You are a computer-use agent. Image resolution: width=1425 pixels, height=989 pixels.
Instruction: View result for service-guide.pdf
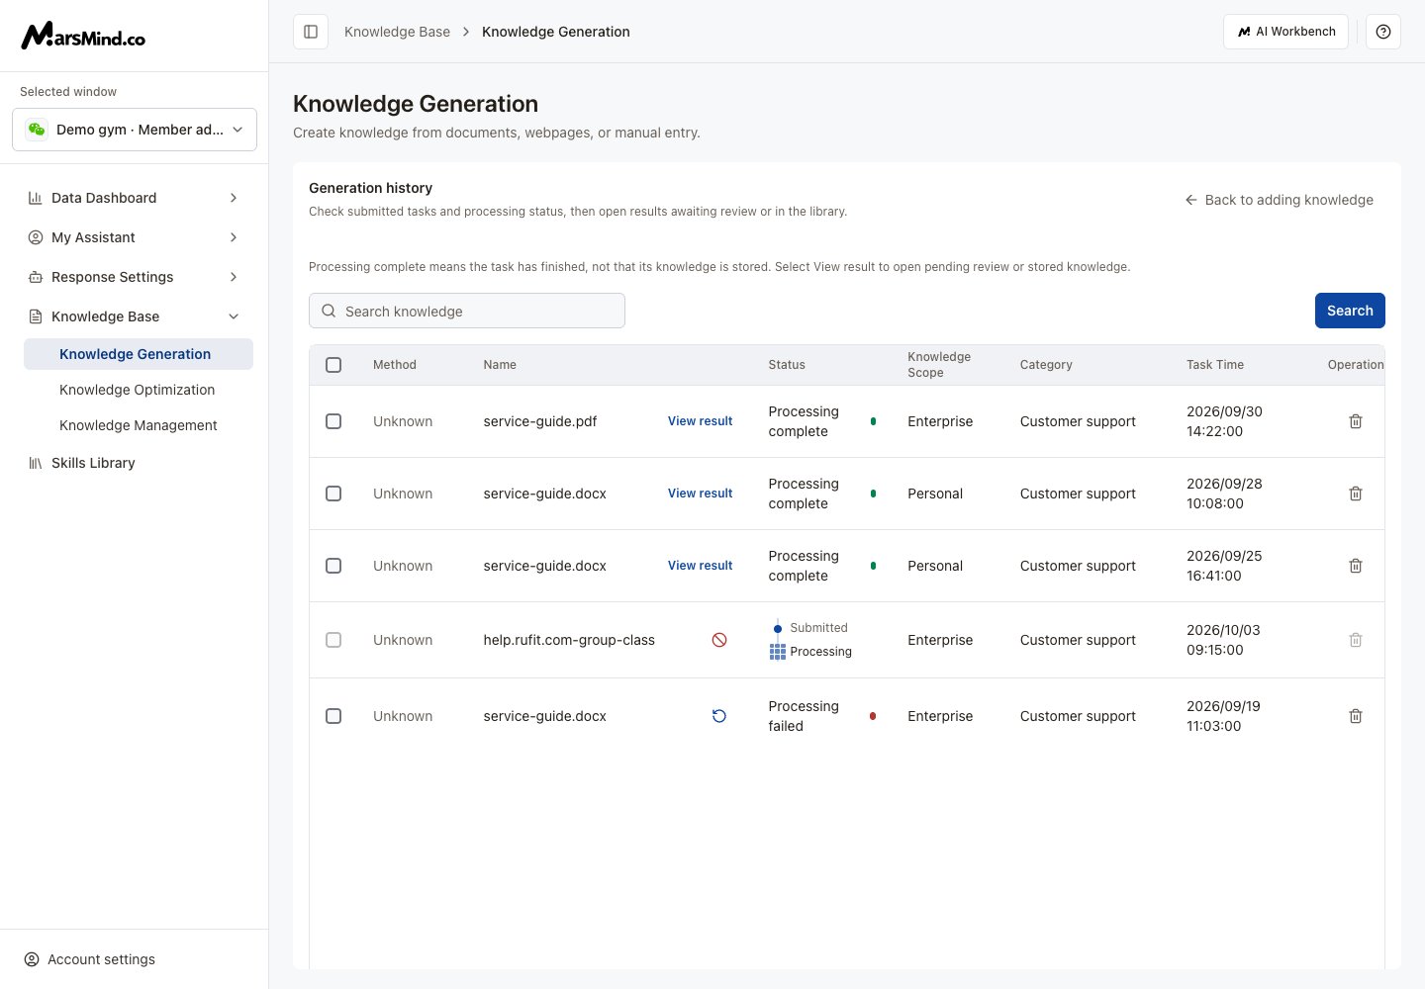(700, 421)
